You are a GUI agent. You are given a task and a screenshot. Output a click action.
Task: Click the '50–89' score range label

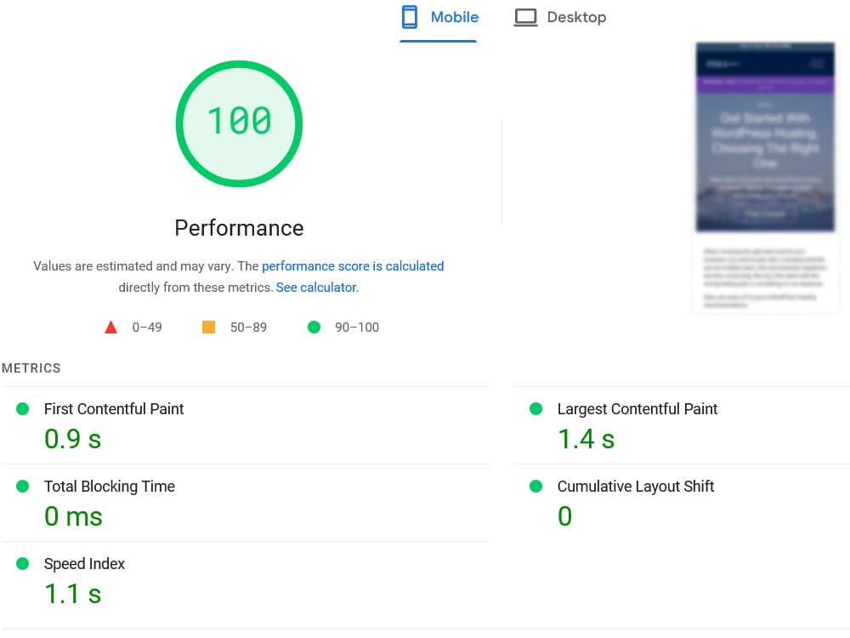pyautogui.click(x=248, y=328)
